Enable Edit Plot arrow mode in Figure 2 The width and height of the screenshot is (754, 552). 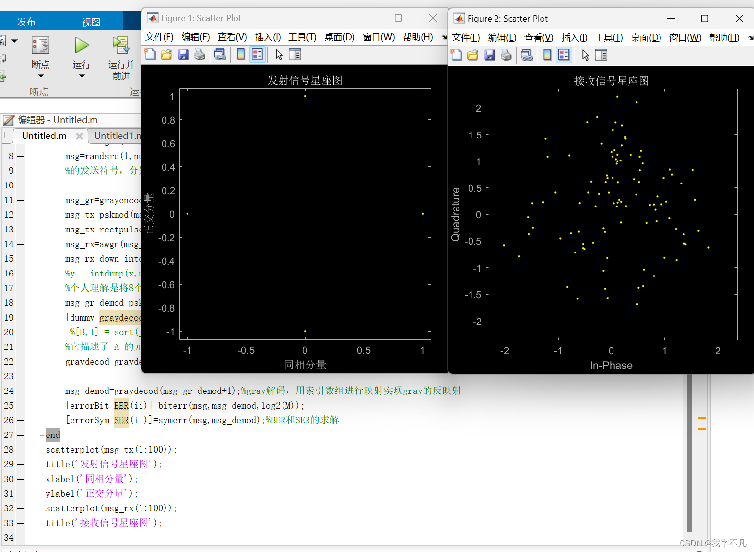coord(585,55)
